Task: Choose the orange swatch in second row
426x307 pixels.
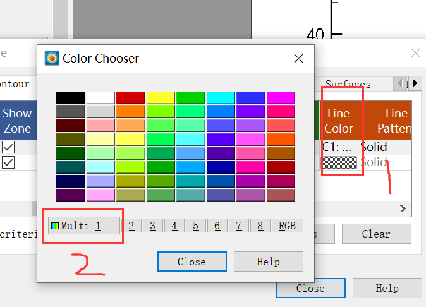Action: tap(131, 112)
